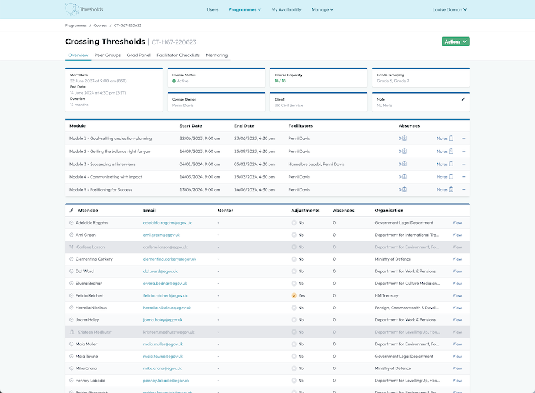535x393 pixels.
Task: Open absences icon for Module 1
Action: [404, 139]
